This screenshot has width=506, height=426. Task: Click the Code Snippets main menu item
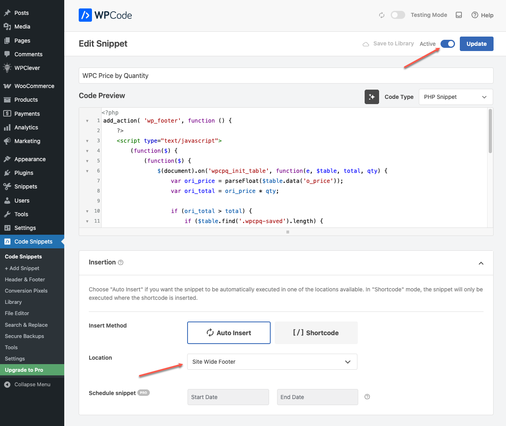32,242
